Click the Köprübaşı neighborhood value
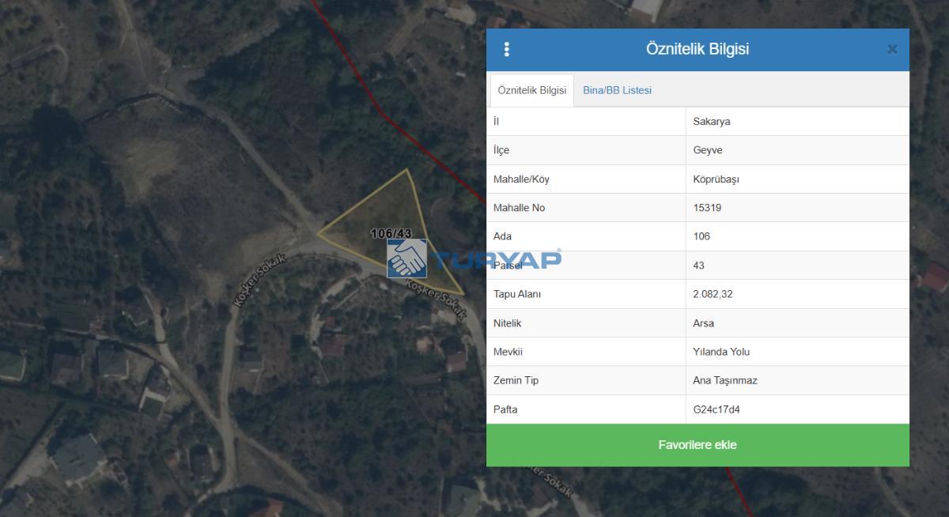 (x=716, y=179)
